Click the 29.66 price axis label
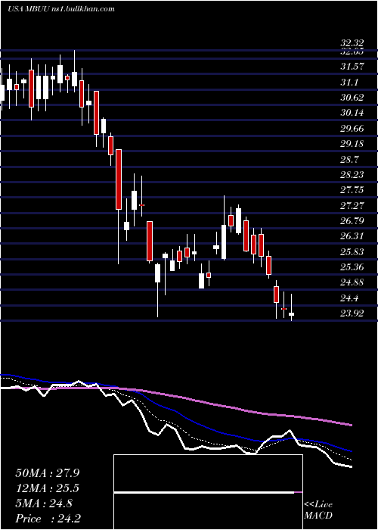Image resolution: width=378 pixels, height=530 pixels. (352, 129)
